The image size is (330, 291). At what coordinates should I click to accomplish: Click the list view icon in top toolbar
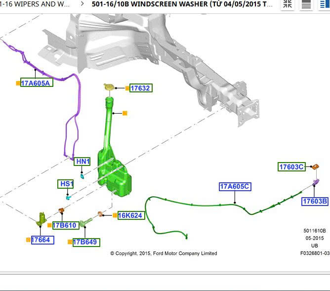(x=306, y=5)
